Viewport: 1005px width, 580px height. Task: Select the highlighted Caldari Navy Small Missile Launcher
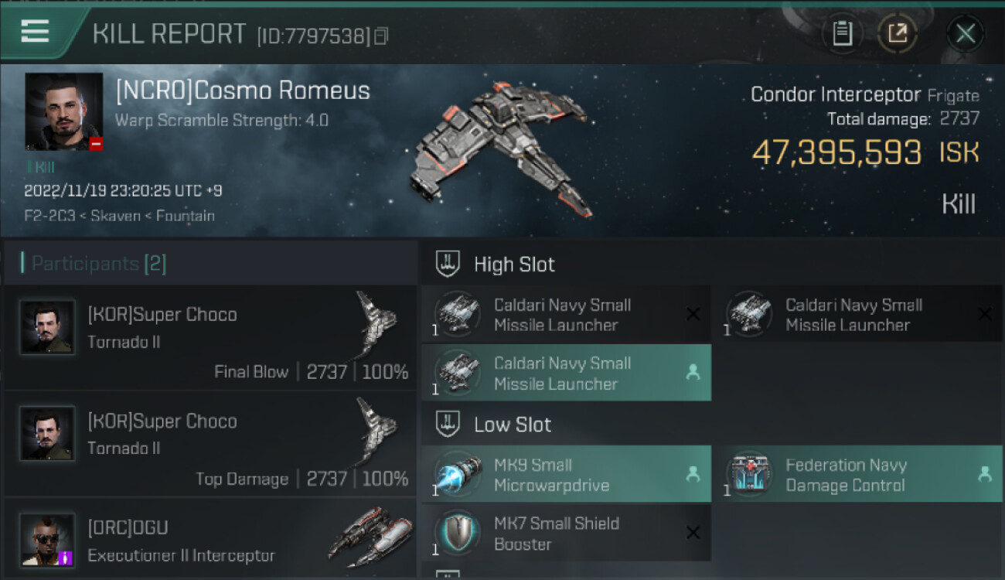[564, 373]
